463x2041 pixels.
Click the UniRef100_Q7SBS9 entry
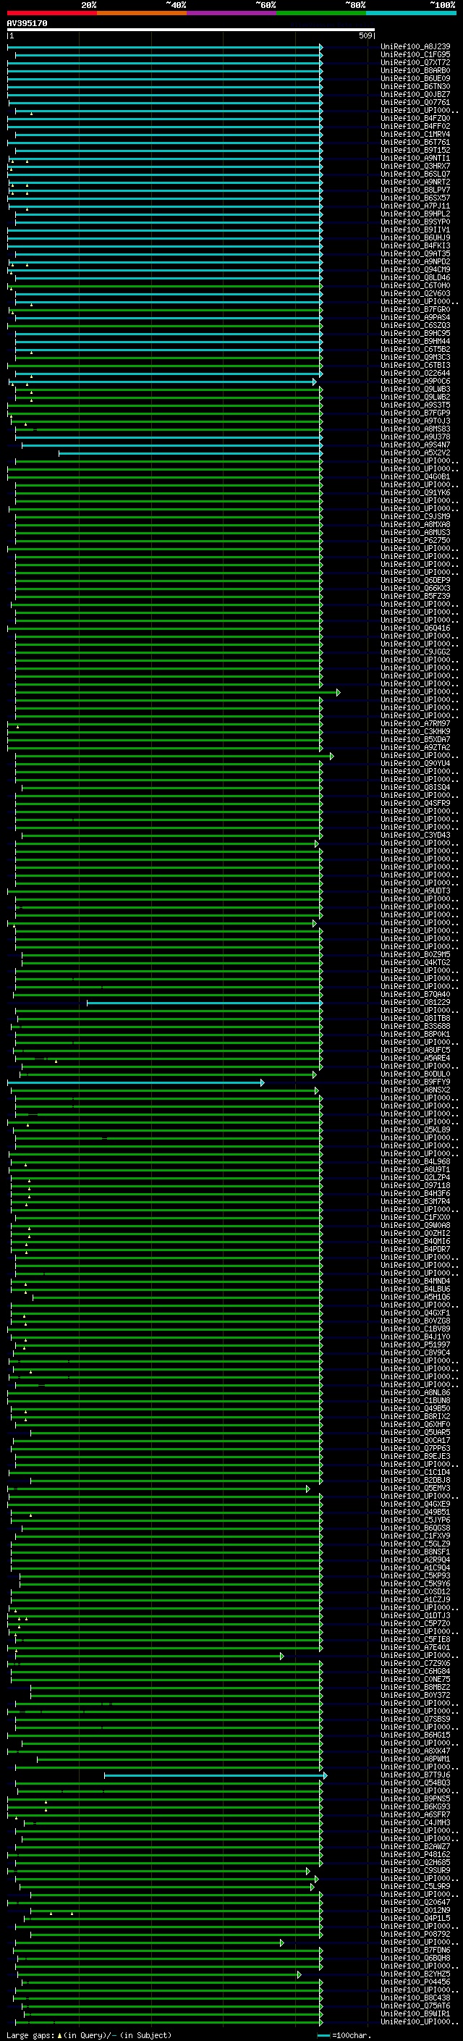(415, 1720)
